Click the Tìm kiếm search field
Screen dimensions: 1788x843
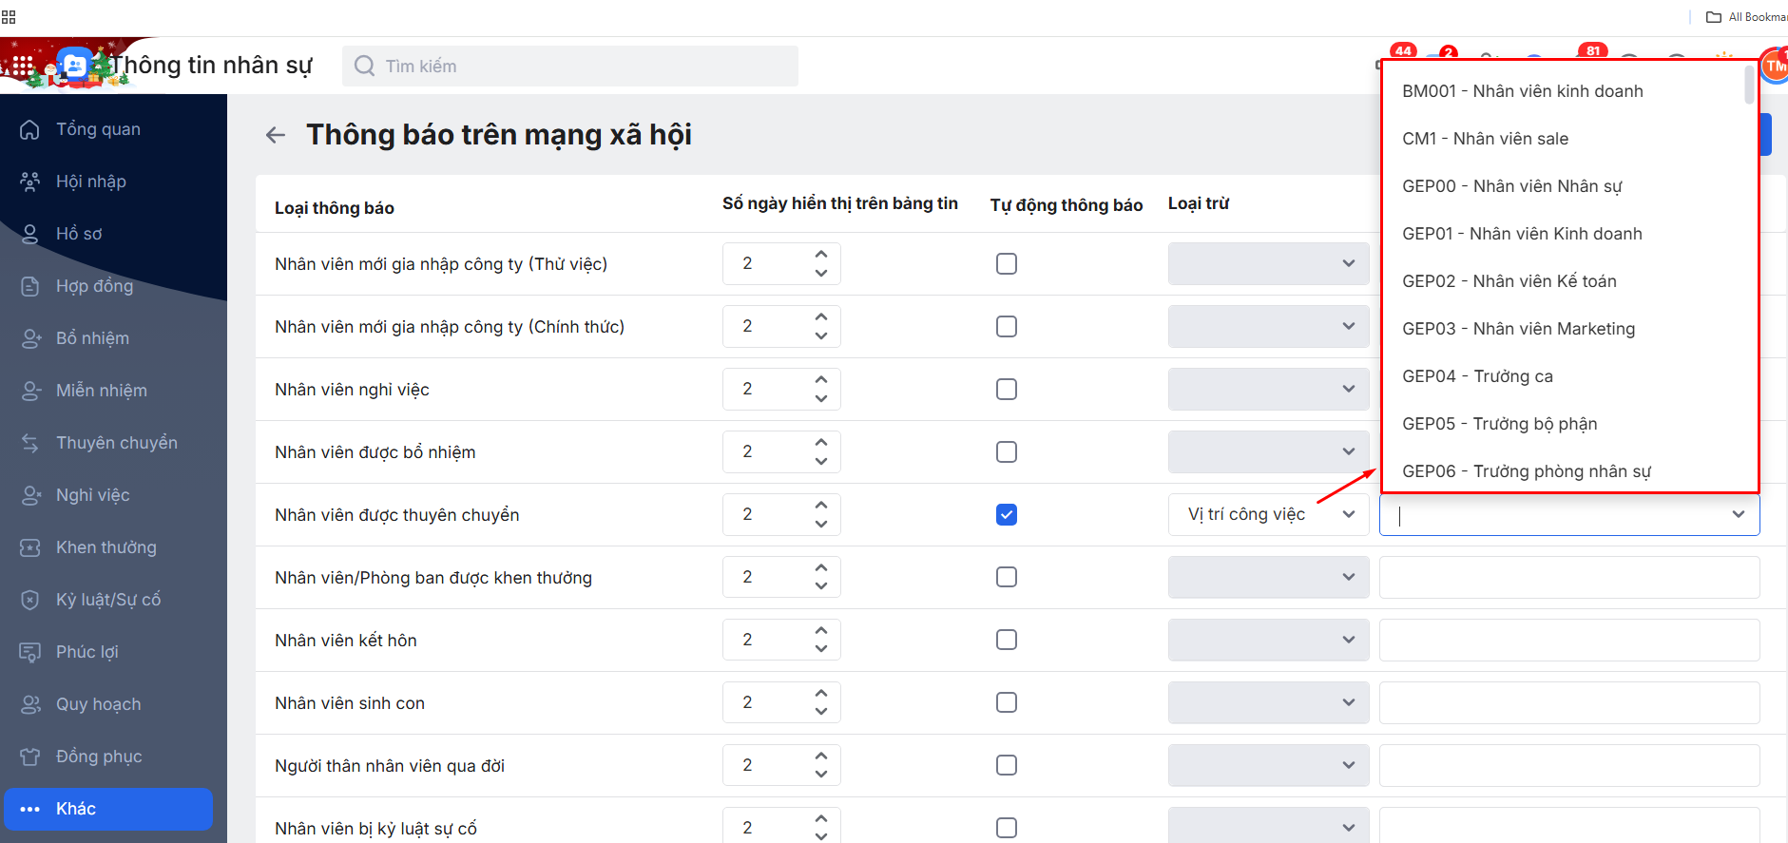click(x=570, y=67)
